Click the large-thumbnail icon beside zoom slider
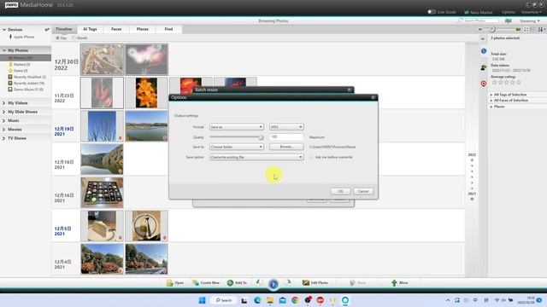The height and width of the screenshot is (307, 547). tap(518, 30)
